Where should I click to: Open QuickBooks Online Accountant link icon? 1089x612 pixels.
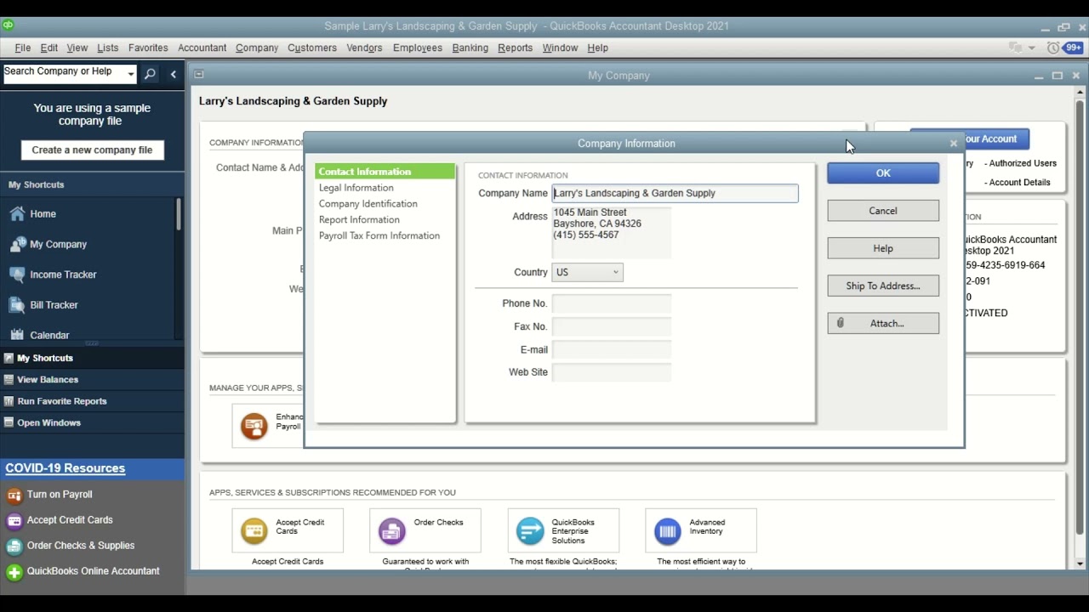pyautogui.click(x=14, y=572)
